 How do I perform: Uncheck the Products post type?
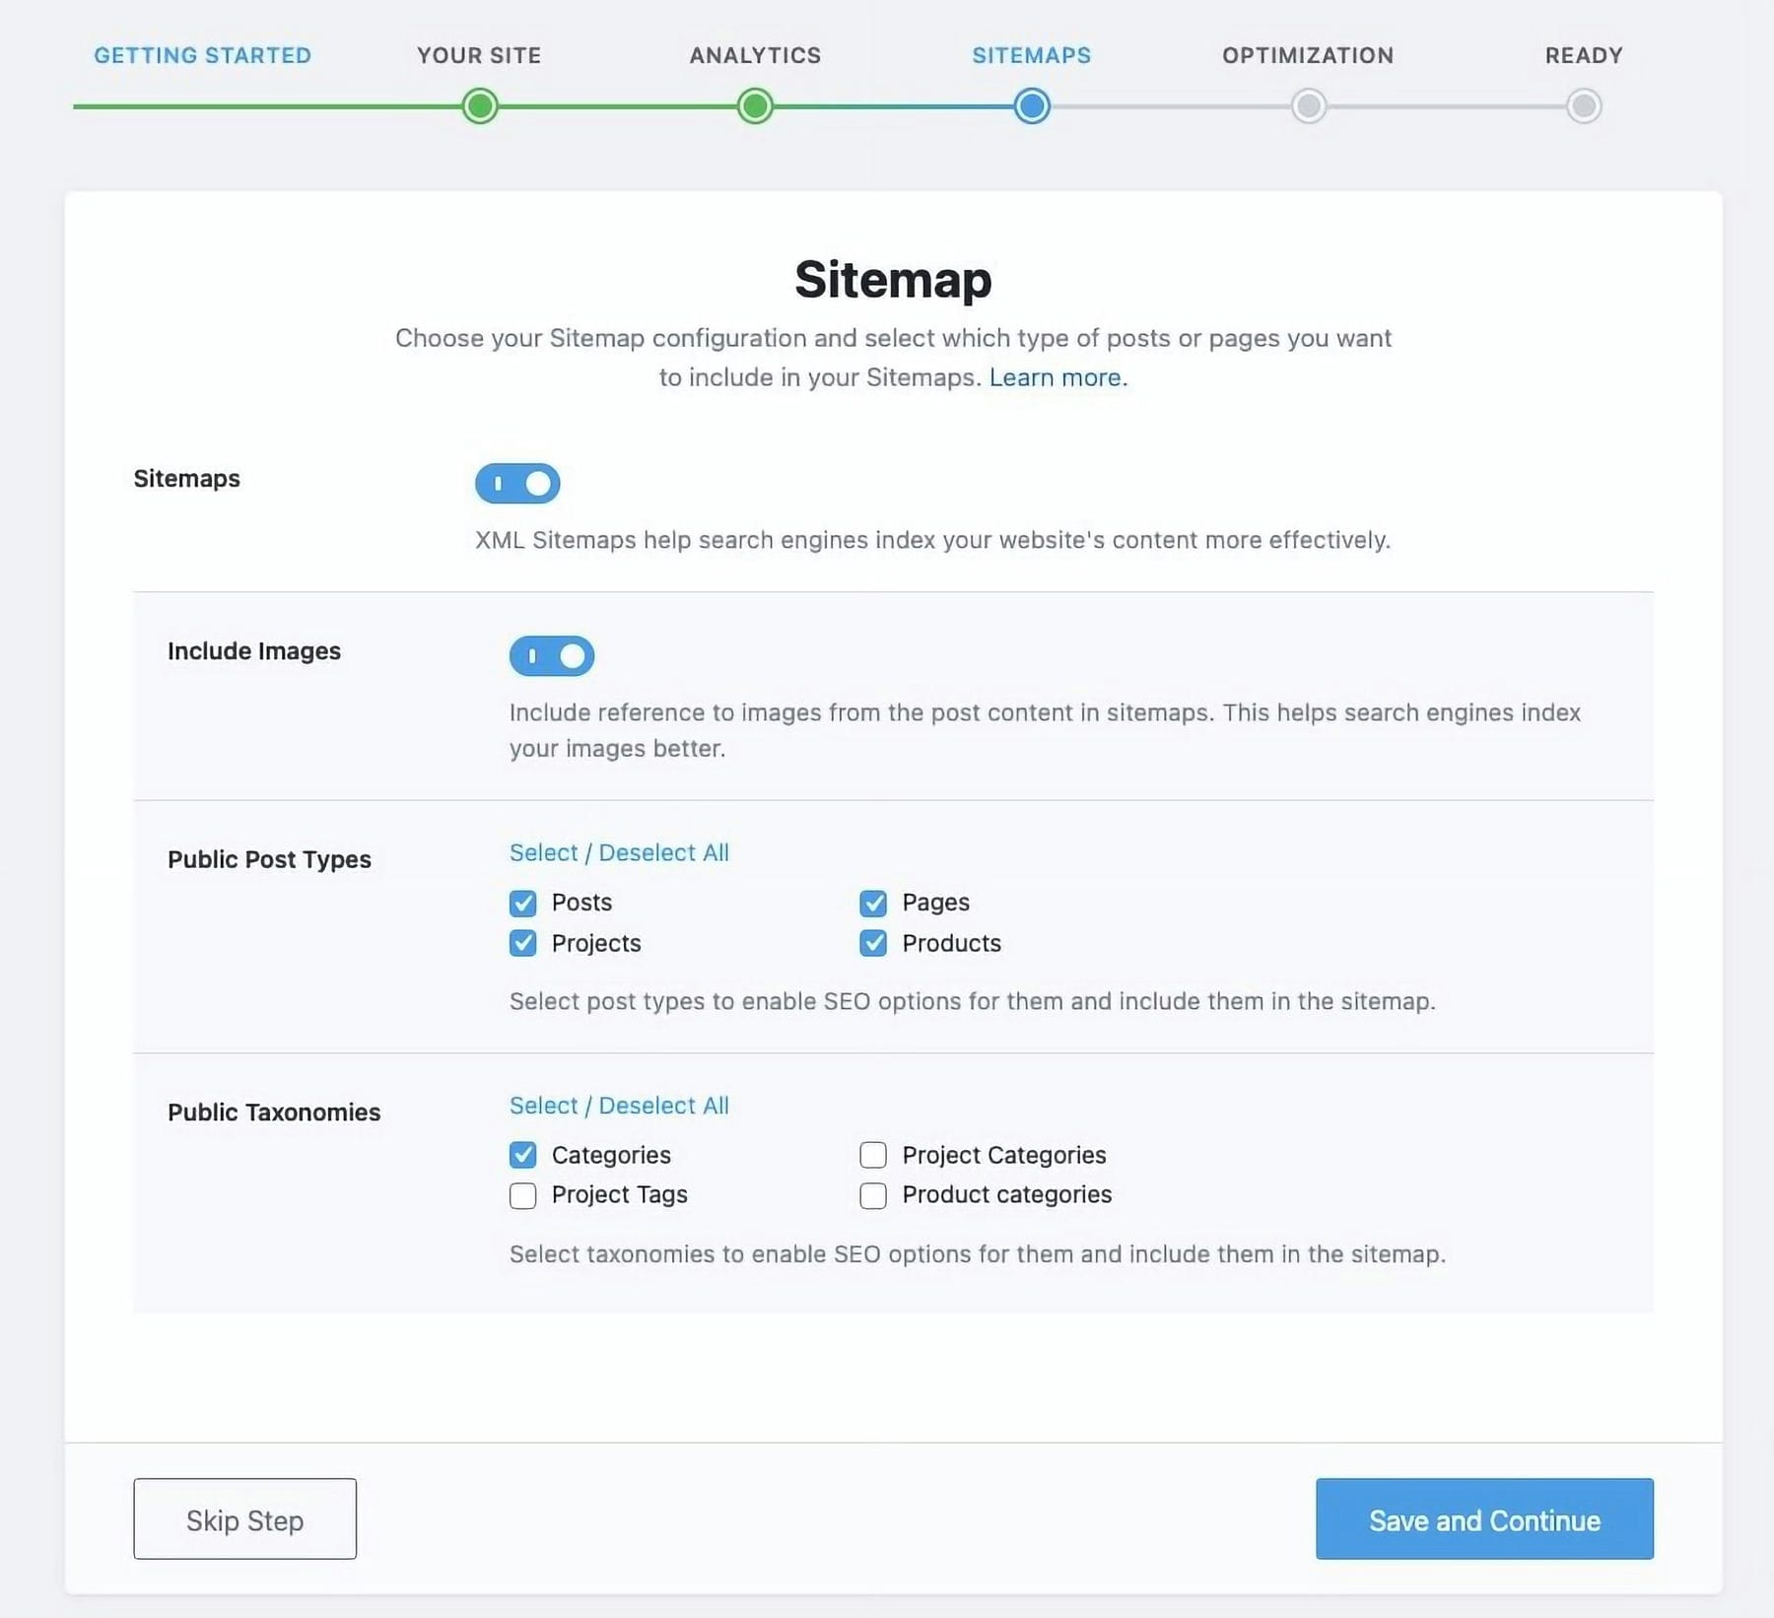(x=873, y=943)
